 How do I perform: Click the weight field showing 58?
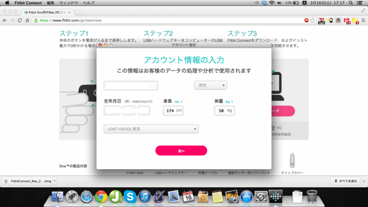coord(224,110)
